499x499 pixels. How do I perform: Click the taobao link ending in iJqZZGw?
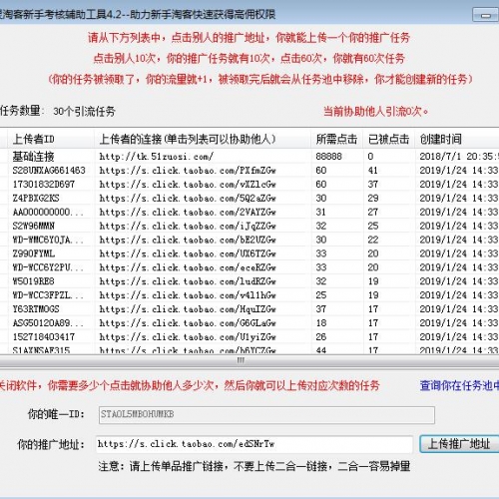point(188,226)
